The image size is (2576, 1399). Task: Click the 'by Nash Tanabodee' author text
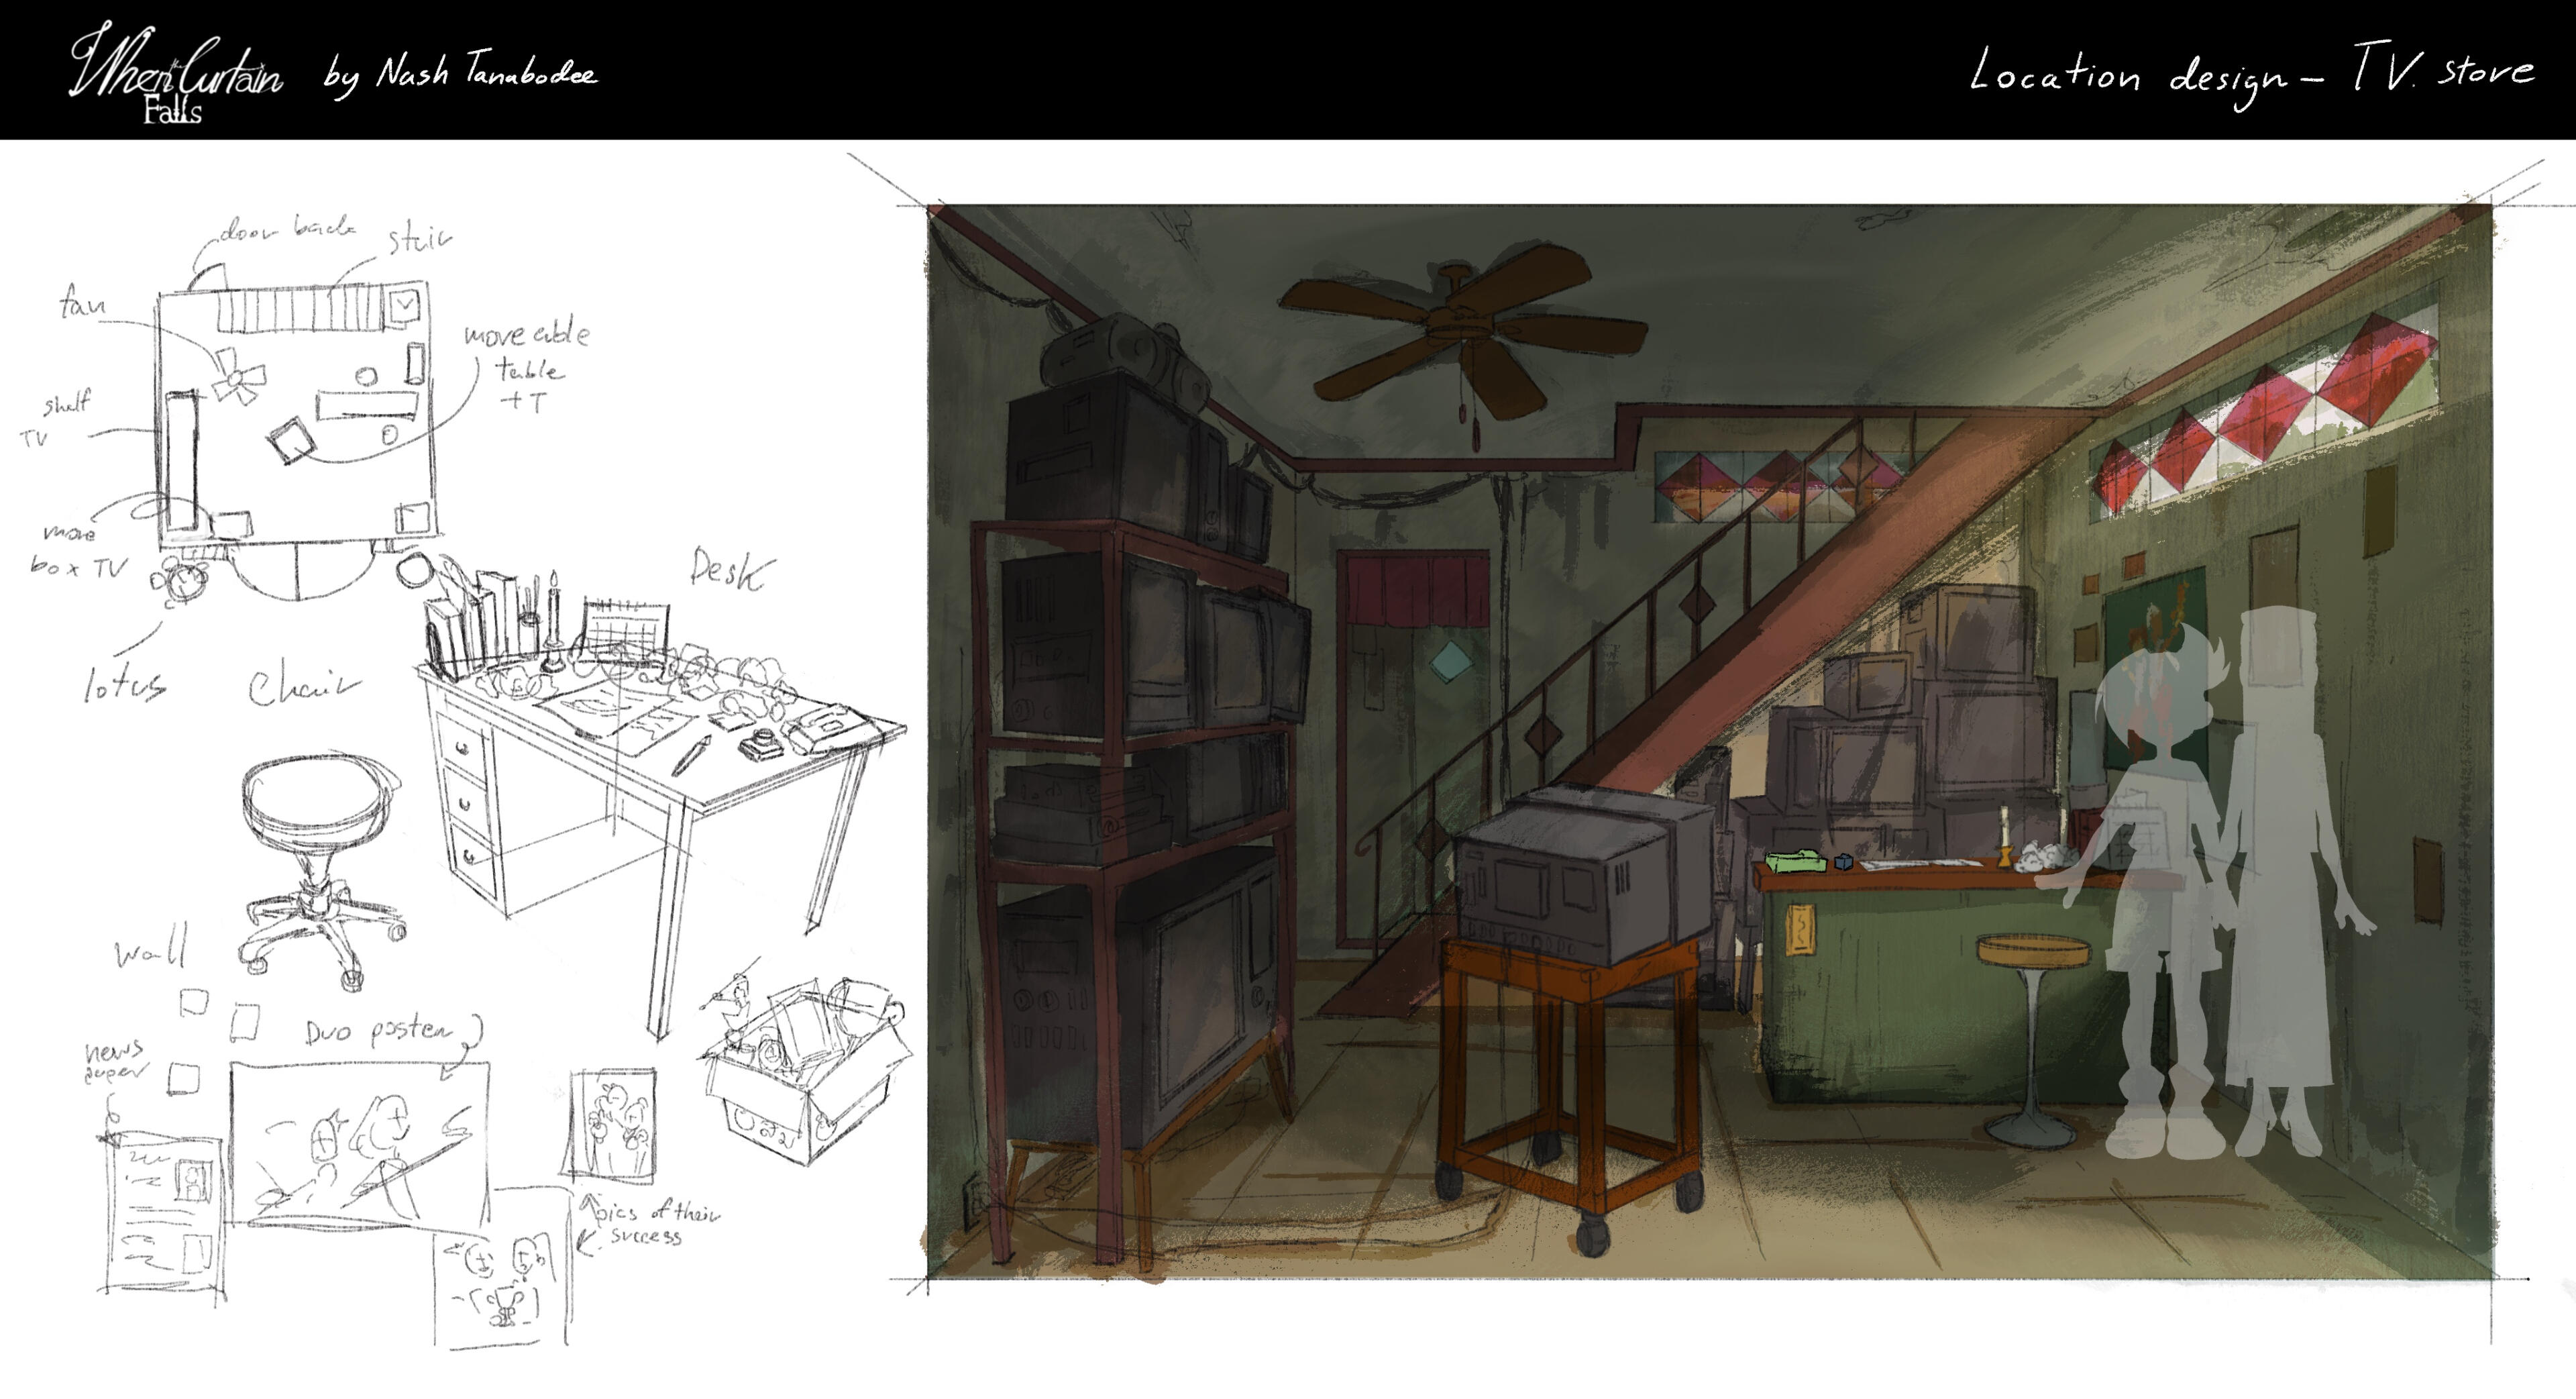pos(460,75)
